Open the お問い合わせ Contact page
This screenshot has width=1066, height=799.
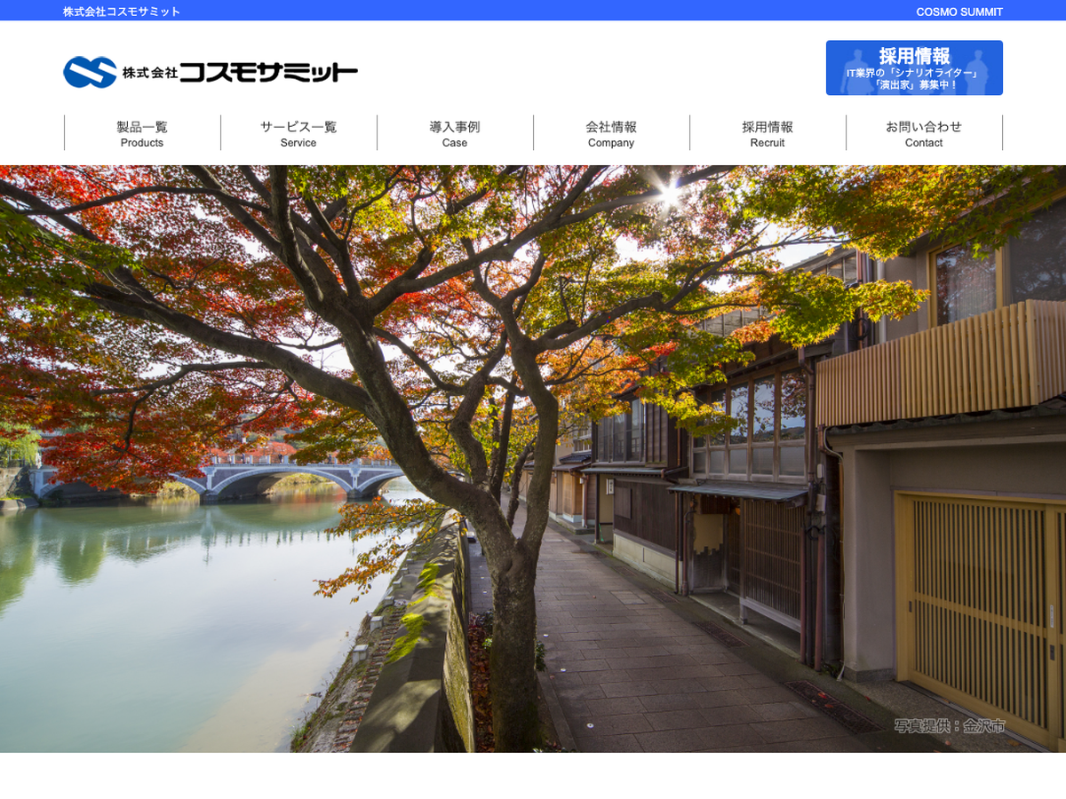924,133
